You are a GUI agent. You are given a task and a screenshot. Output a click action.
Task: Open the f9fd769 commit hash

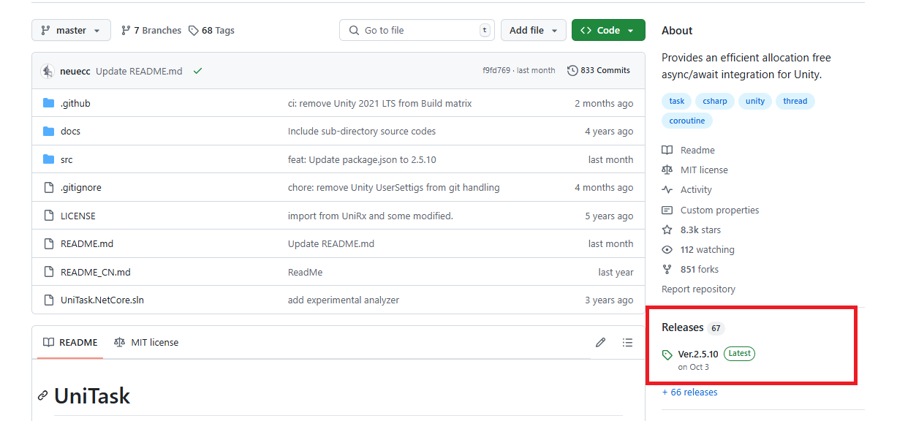tap(496, 71)
